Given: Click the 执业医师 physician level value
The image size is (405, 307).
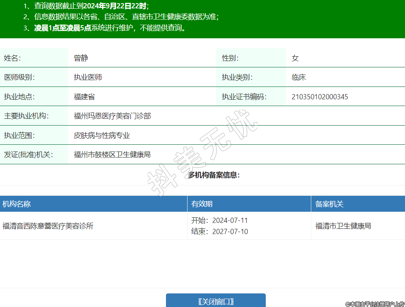Looking at the screenshot, I should pyautogui.click(x=88, y=77).
